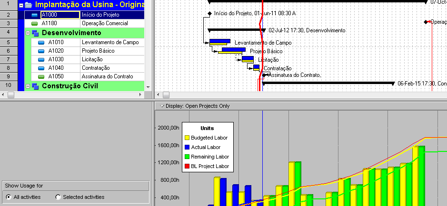Select the Projeto Básico activity name
447x206 pixels.
coord(98,51)
